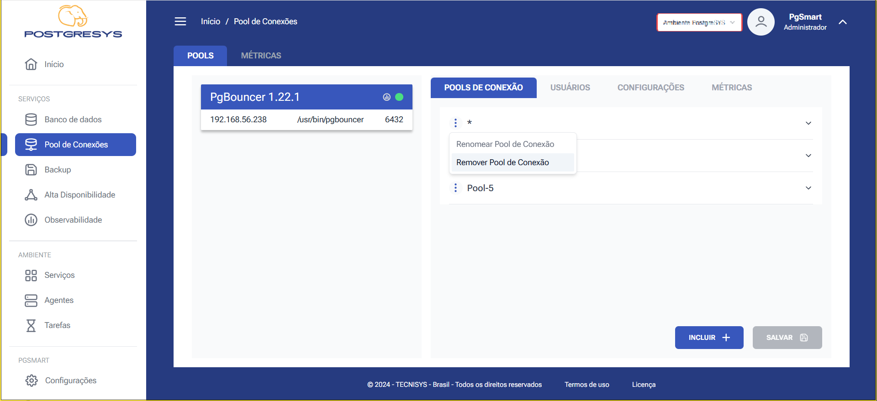Image resolution: width=877 pixels, height=401 pixels.
Task: Select Renomear Pool de Conexão
Action: tap(513, 144)
